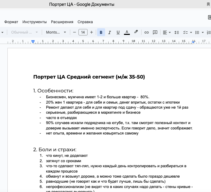Viewport: 211px width, 192px height.
Task: Click line 20% жен 1 квартира
Action: [x=113, y=102]
